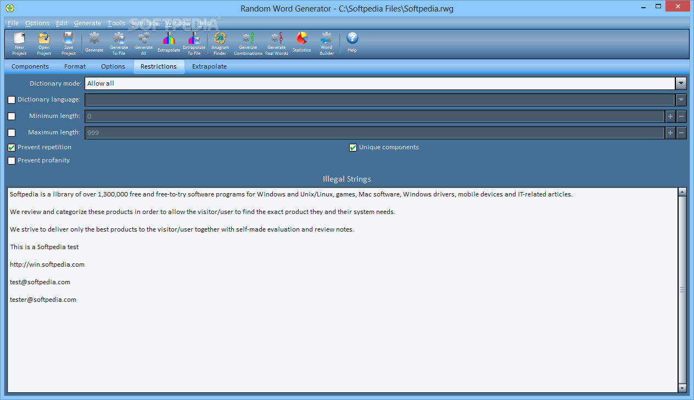Click the scroll down arrow of Illegal Strings

pyautogui.click(x=682, y=388)
